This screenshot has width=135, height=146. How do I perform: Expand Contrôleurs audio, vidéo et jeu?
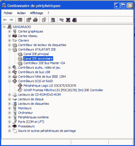click(x=10, y=68)
